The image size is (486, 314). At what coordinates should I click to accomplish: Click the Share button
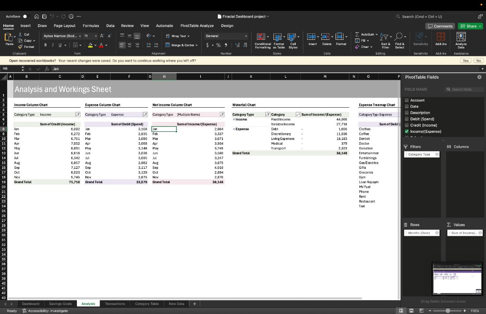[470, 26]
